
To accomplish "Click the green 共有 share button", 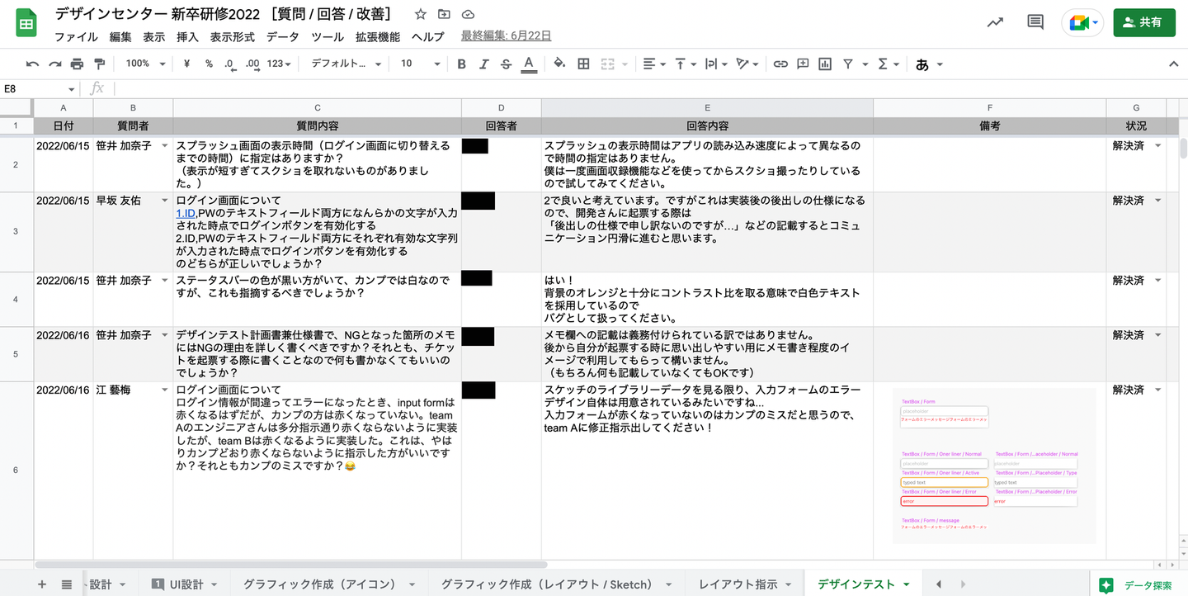I will (1144, 22).
